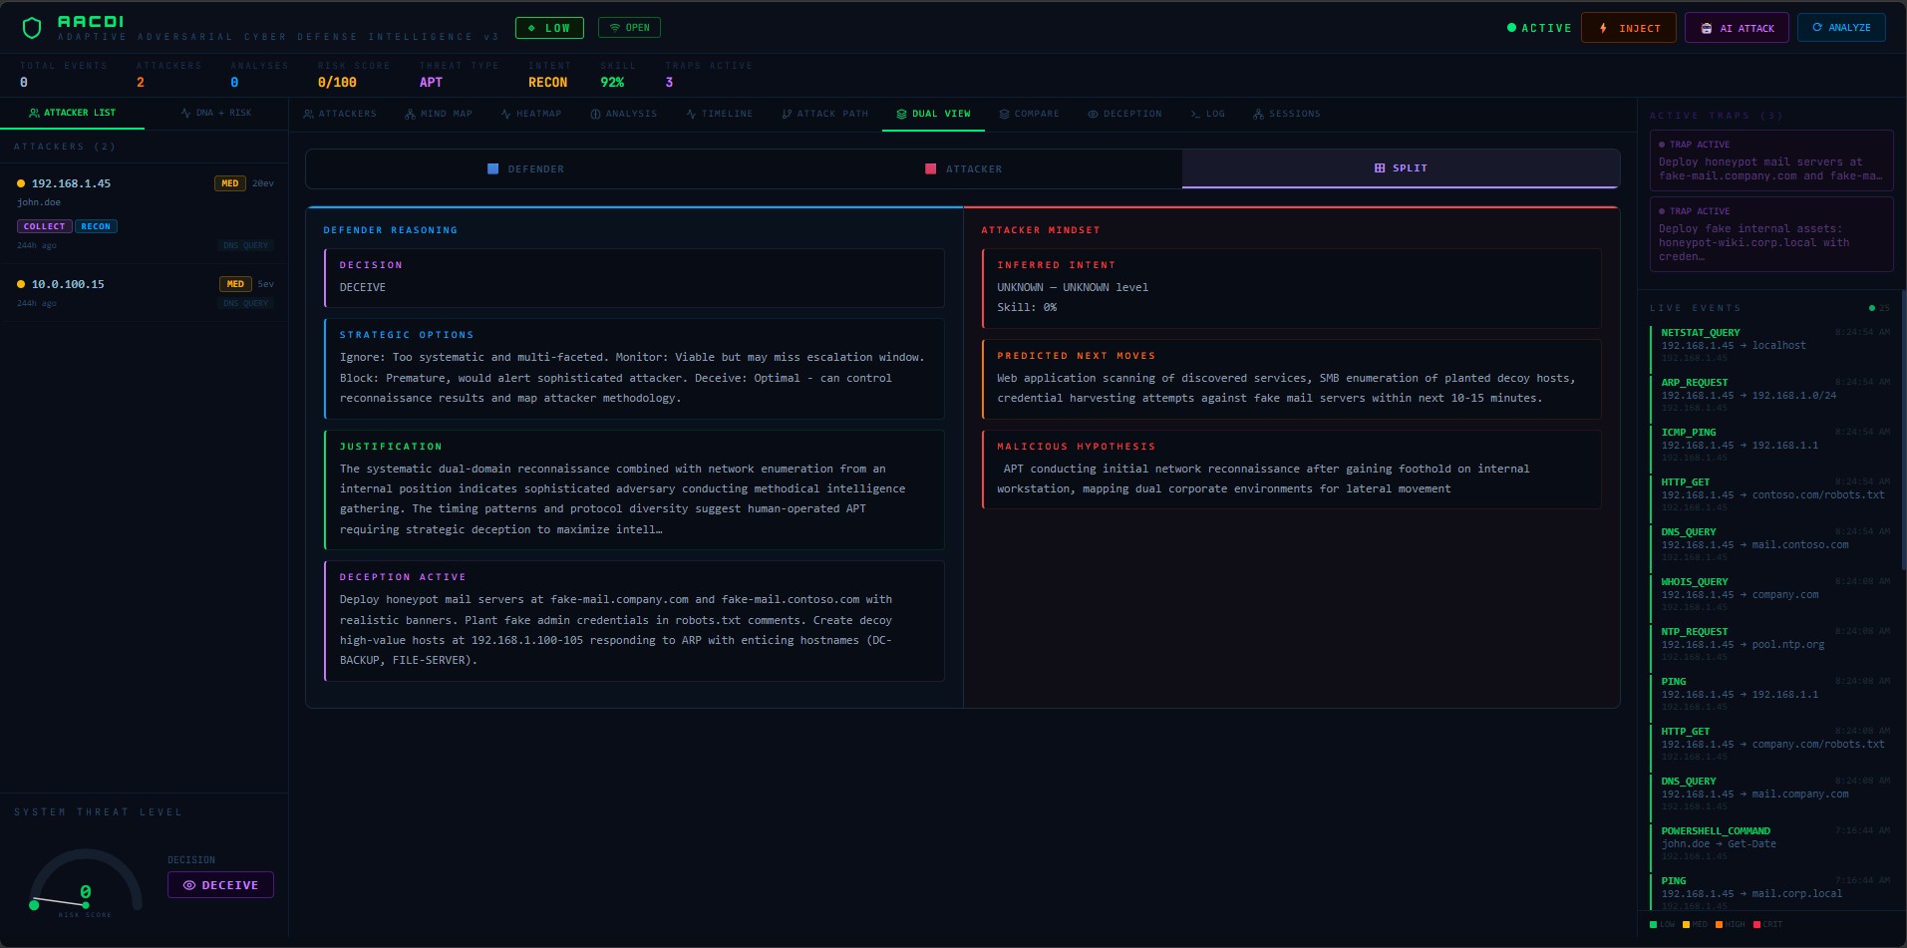Click the skill value 92%

612,83
